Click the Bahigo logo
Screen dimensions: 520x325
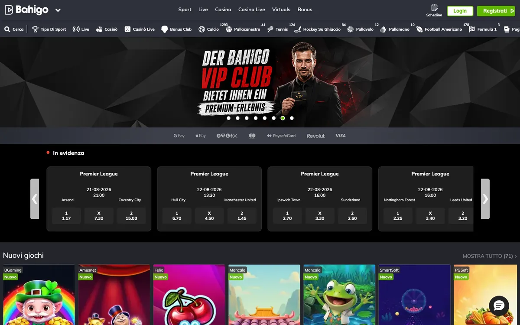click(x=26, y=10)
